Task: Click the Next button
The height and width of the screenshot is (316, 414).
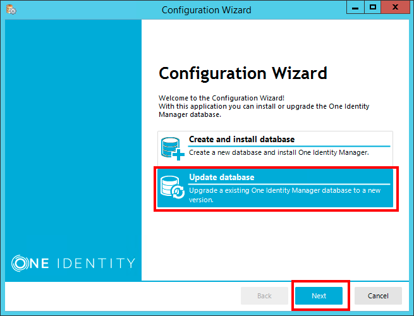Action: point(319,296)
